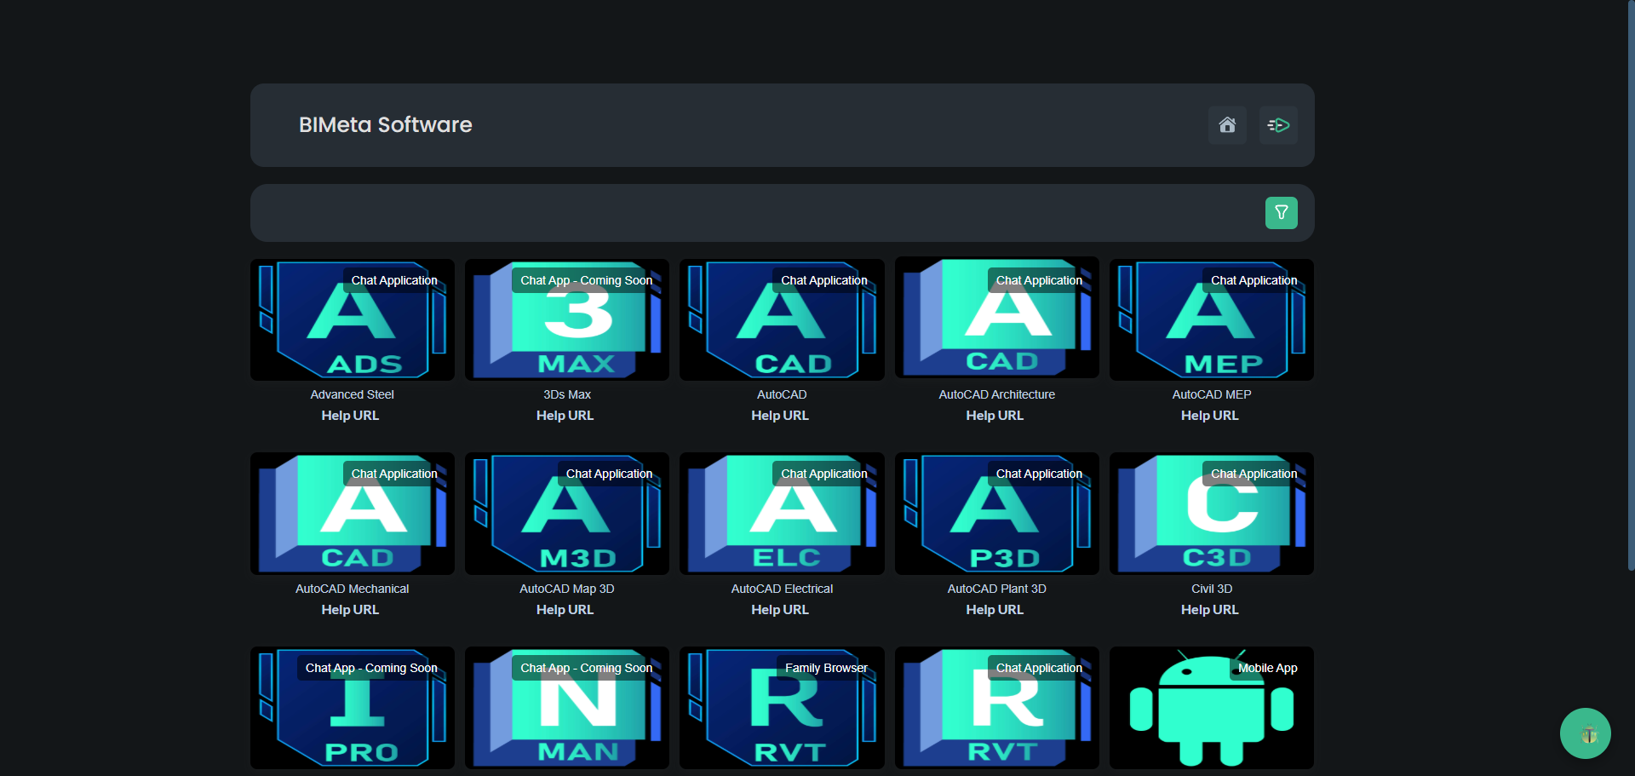Image resolution: width=1635 pixels, height=776 pixels.
Task: Click the green filter funnel button
Action: (x=1281, y=213)
